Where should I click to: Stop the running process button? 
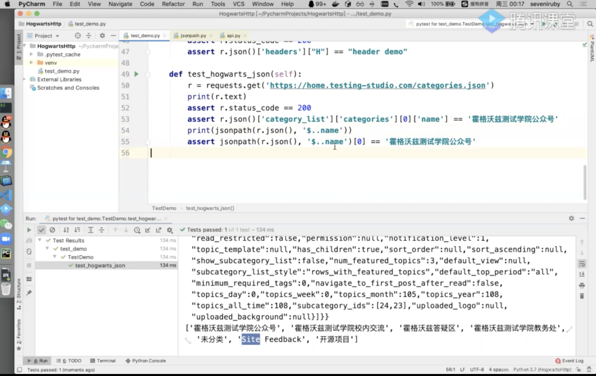pyautogui.click(x=29, y=265)
